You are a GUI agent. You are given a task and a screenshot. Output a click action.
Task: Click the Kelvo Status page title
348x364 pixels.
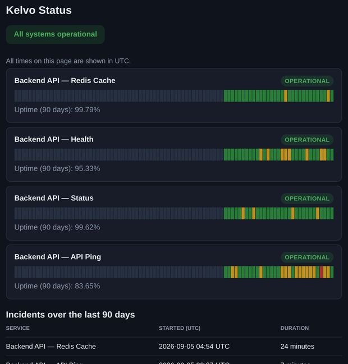[39, 10]
